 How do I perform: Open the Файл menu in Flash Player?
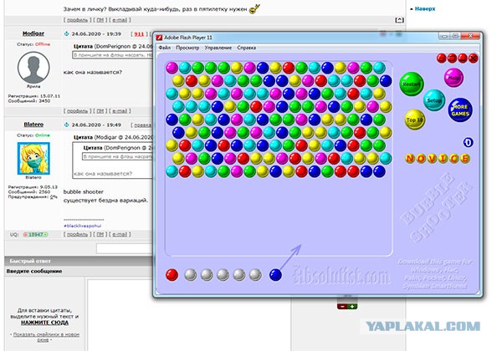[x=165, y=48]
